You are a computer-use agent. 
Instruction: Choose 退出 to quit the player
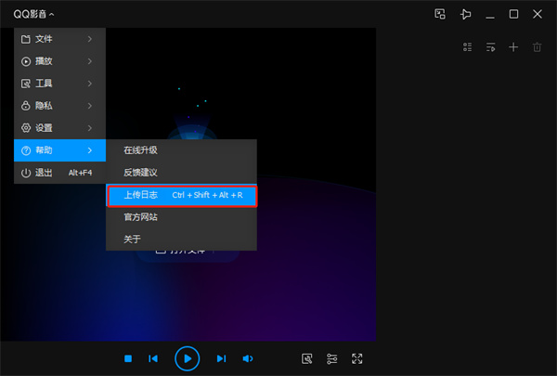59,173
